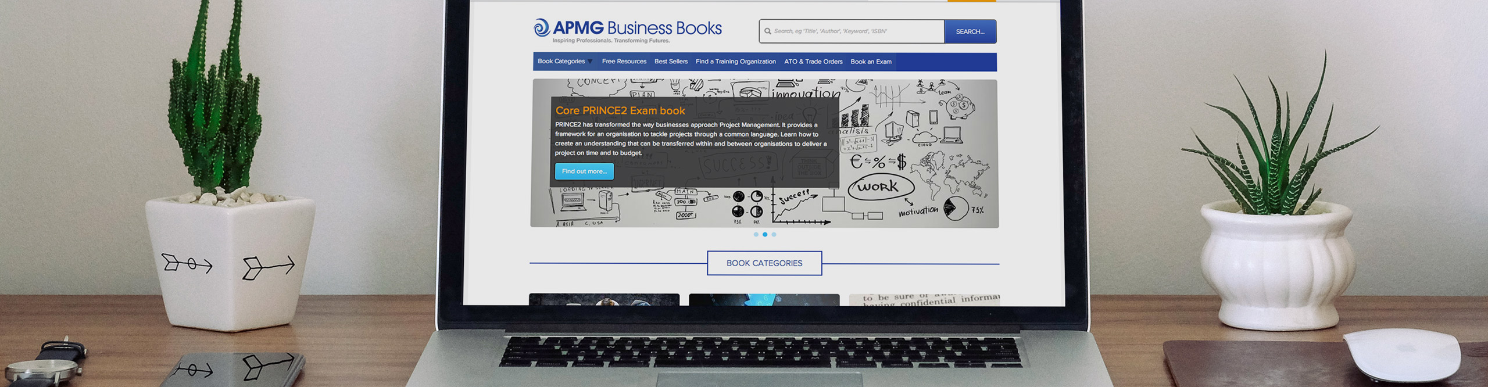Open the first book category thumbnail
Screen dimensions: 1488x387
tap(604, 300)
